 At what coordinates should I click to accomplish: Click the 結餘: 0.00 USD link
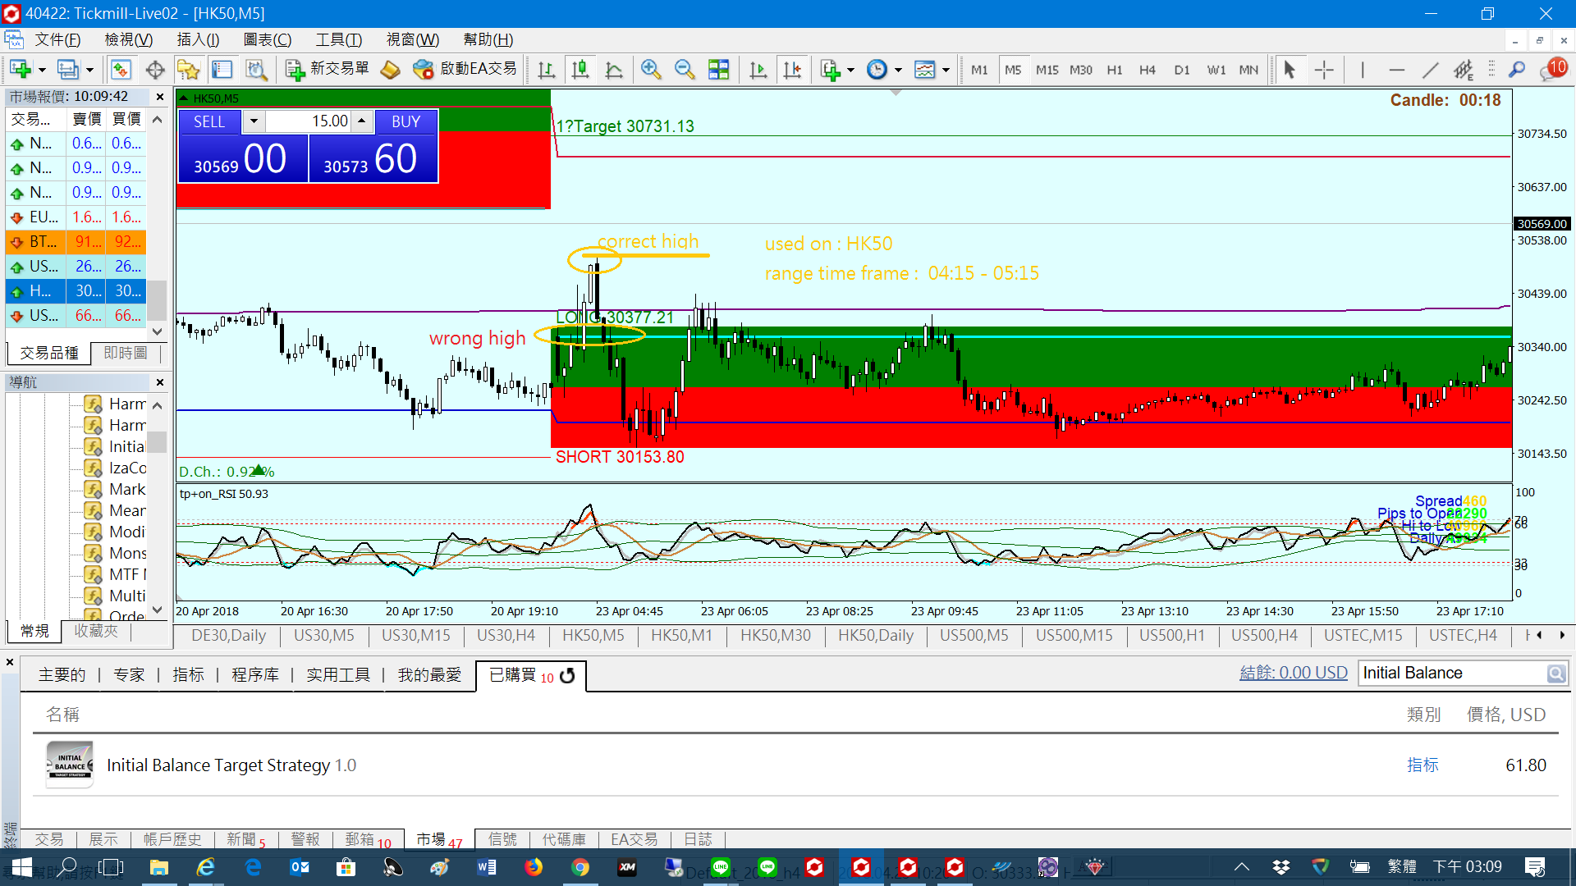pos(1293,673)
